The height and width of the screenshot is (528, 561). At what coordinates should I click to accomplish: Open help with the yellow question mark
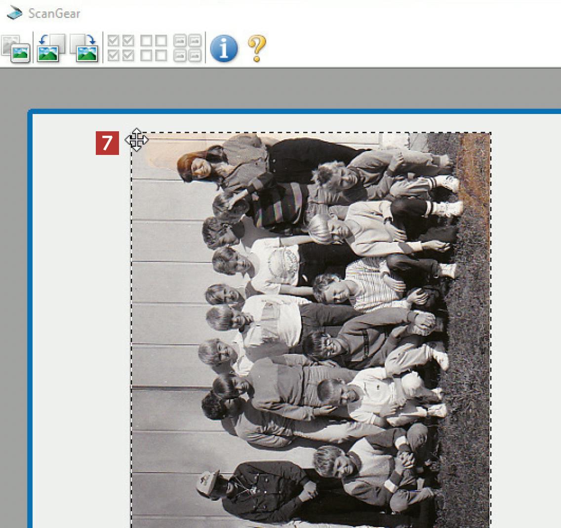point(257,49)
